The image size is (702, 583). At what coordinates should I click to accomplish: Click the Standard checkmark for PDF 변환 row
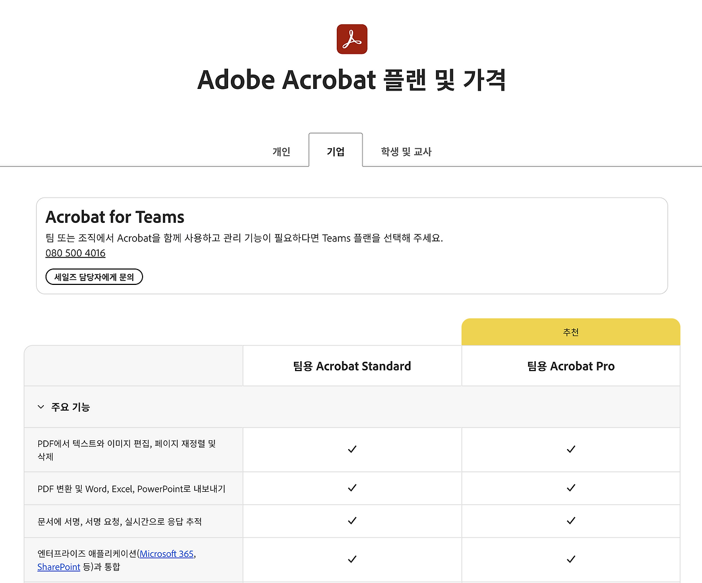click(x=352, y=487)
